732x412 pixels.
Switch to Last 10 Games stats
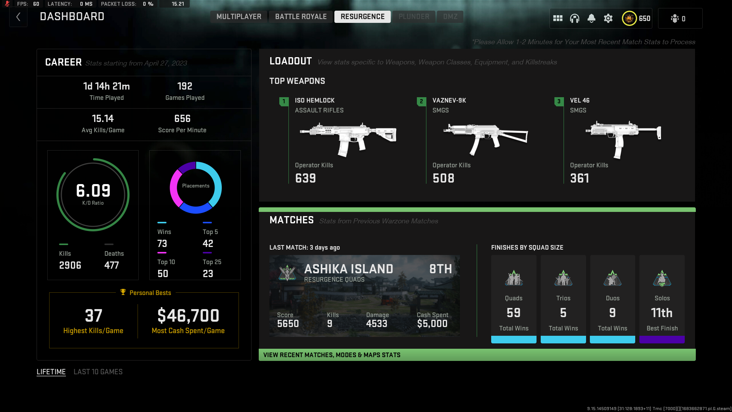coord(98,372)
